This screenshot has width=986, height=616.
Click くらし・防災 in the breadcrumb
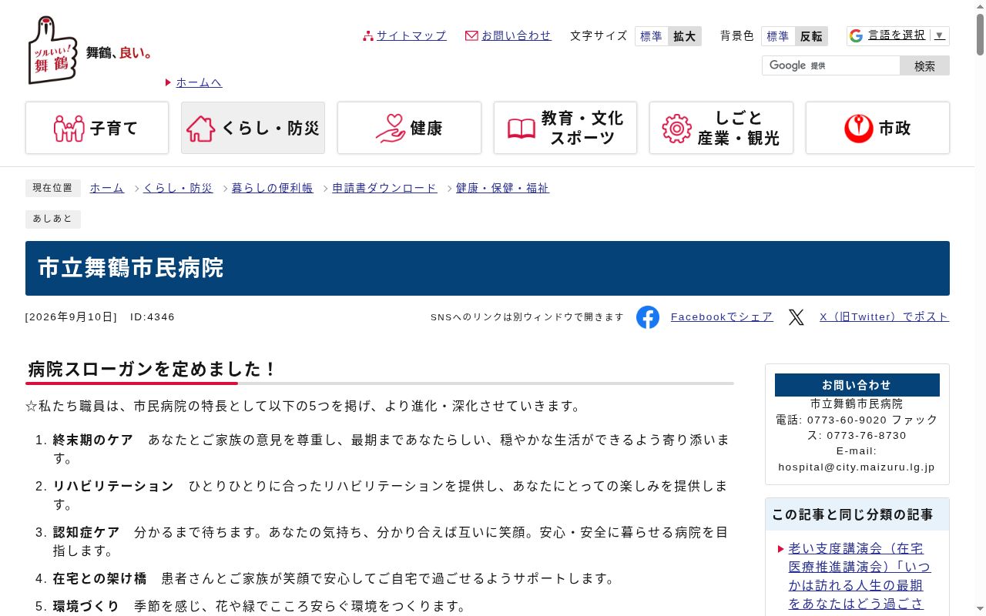[x=178, y=188]
